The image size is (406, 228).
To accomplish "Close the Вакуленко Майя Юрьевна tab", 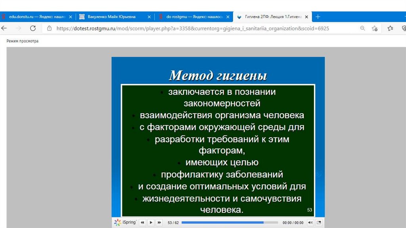I will tap(149, 17).
